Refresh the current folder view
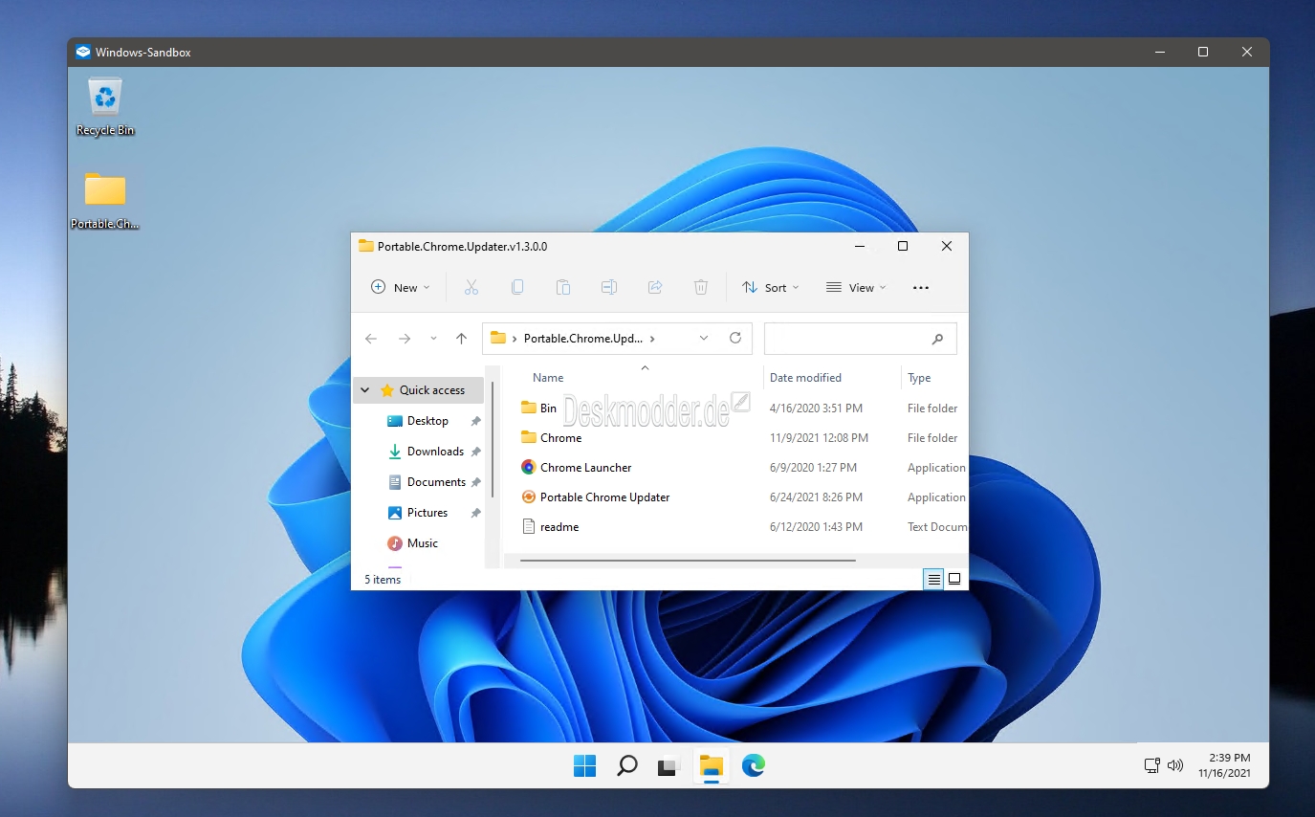The image size is (1315, 817). 735,338
